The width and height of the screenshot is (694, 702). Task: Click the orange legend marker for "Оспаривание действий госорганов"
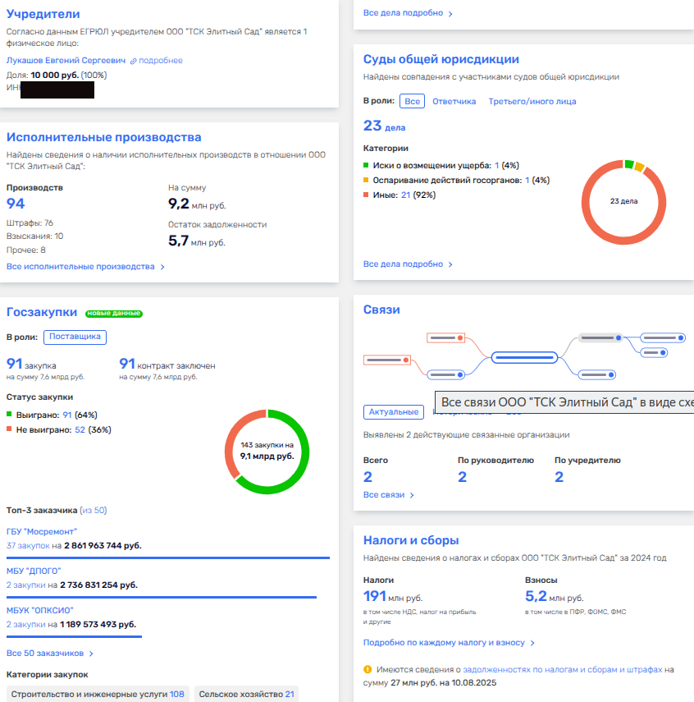point(366,180)
